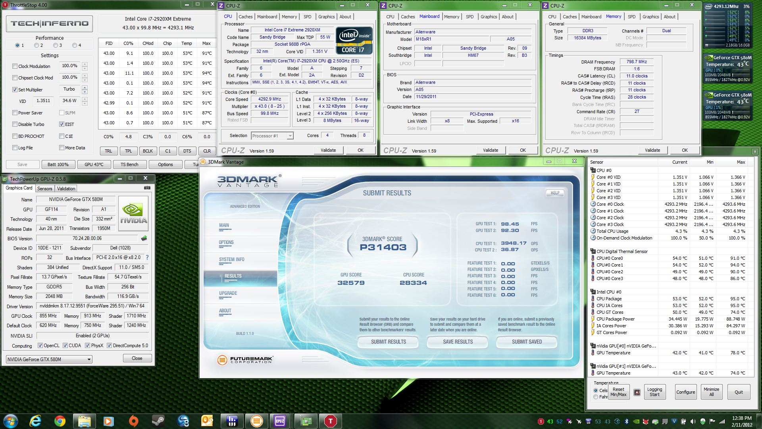Screen dimensions: 762x429
Task: Click the Chipset Clock Mod stepper arrows
Action: coord(85,77)
